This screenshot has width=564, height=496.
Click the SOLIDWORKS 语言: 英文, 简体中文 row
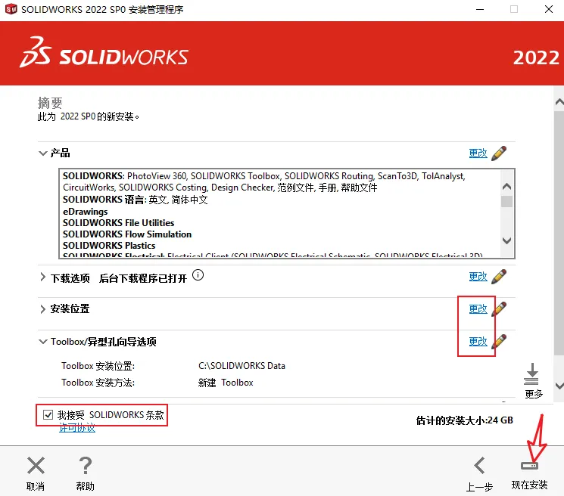point(136,200)
